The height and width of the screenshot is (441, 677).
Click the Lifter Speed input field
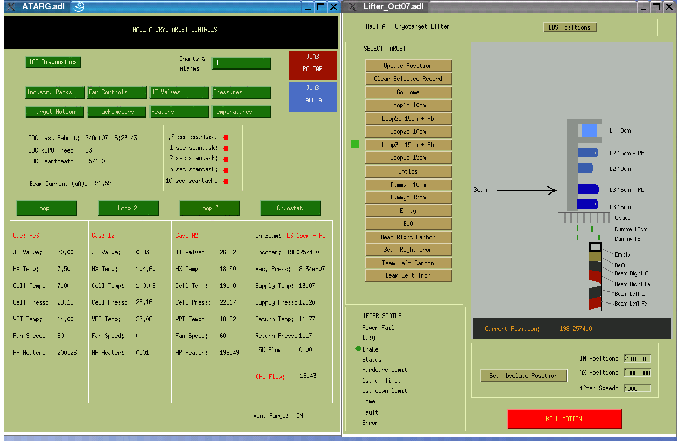[x=637, y=388]
